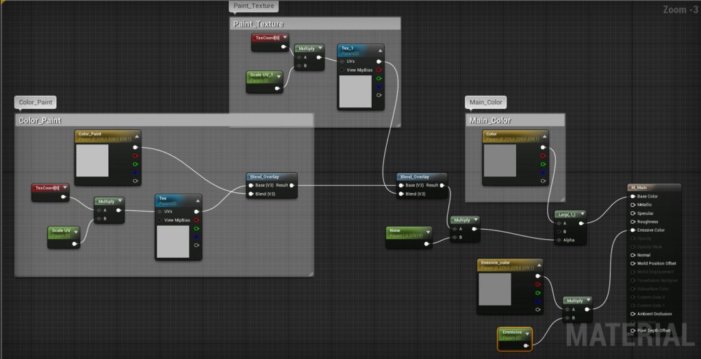Collapse the Tex Param2D node preview
Viewport: 701px width, 359px height.
pyautogui.click(x=198, y=200)
